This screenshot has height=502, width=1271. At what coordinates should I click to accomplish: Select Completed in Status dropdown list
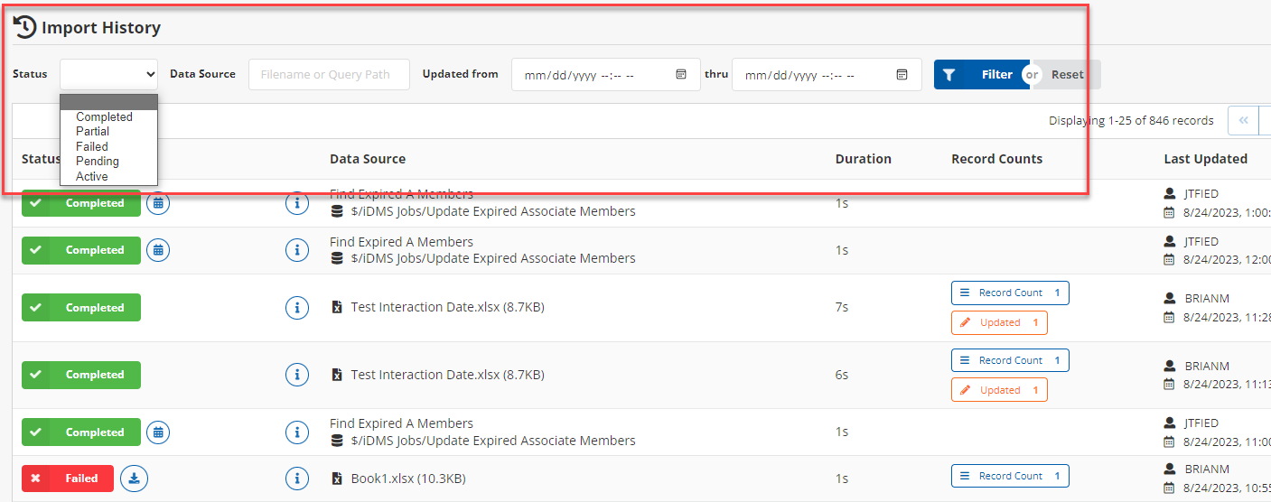point(104,117)
